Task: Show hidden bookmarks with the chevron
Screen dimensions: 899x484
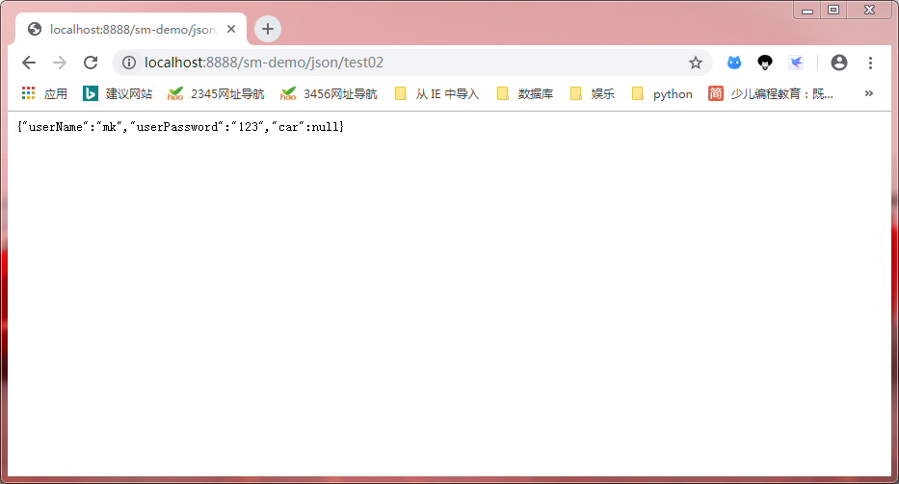Action: (868, 93)
